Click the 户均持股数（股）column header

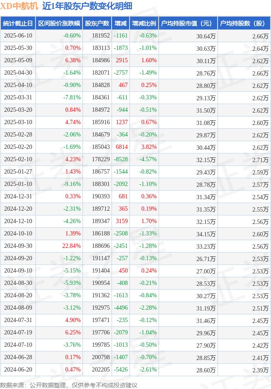[244, 23]
